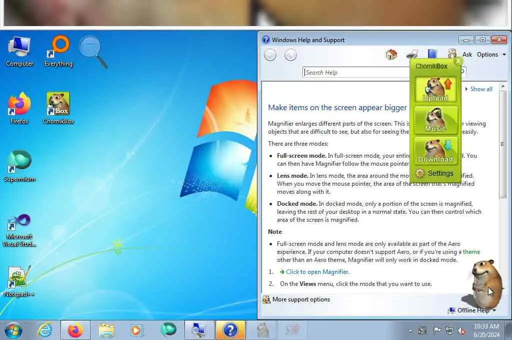Launch Firefox from the desktop shortcut
This screenshot has width=512, height=340.
click(19, 108)
